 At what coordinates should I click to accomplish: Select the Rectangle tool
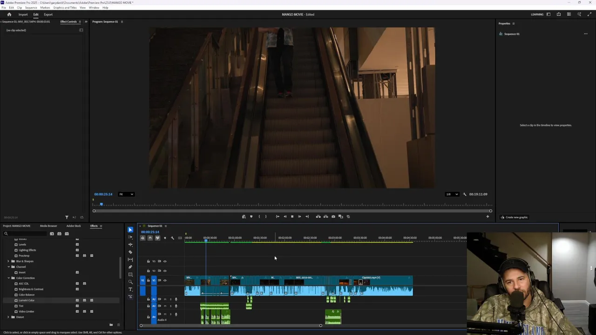click(x=130, y=275)
